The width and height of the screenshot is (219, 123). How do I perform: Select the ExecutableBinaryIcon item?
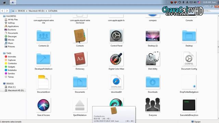[x=189, y=105]
